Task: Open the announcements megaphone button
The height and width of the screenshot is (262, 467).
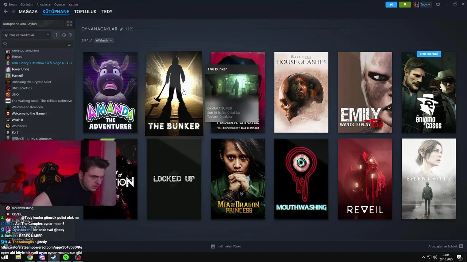Action: (391, 5)
